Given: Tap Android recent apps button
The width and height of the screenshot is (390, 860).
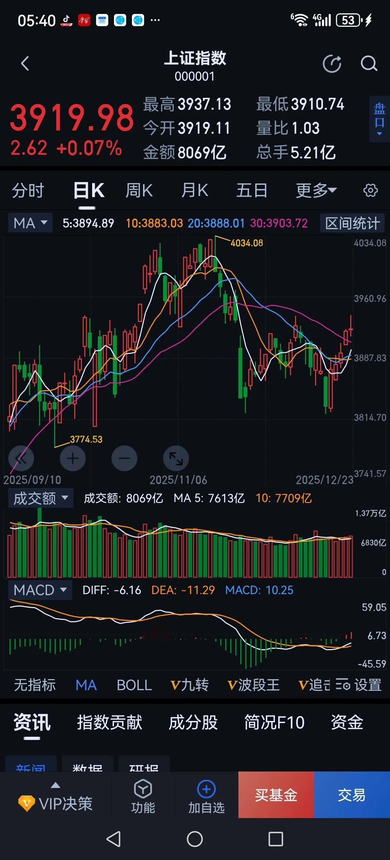Looking at the screenshot, I should [276, 839].
